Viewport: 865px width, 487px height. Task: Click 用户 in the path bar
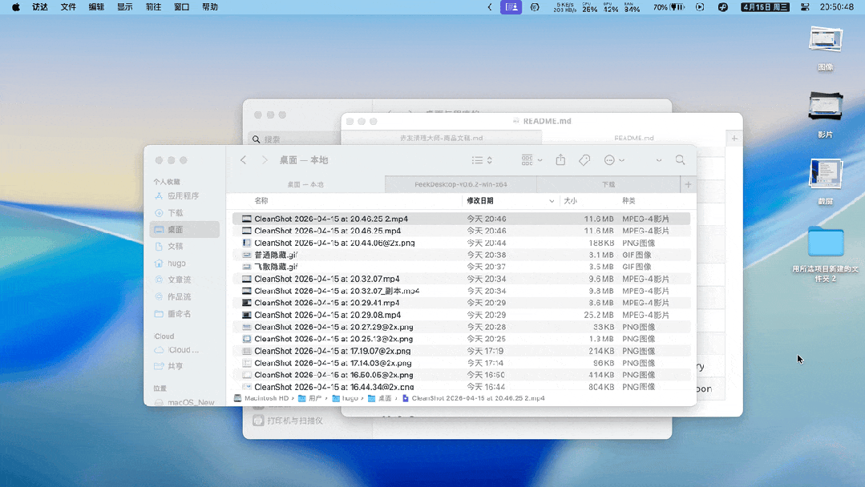coord(310,398)
